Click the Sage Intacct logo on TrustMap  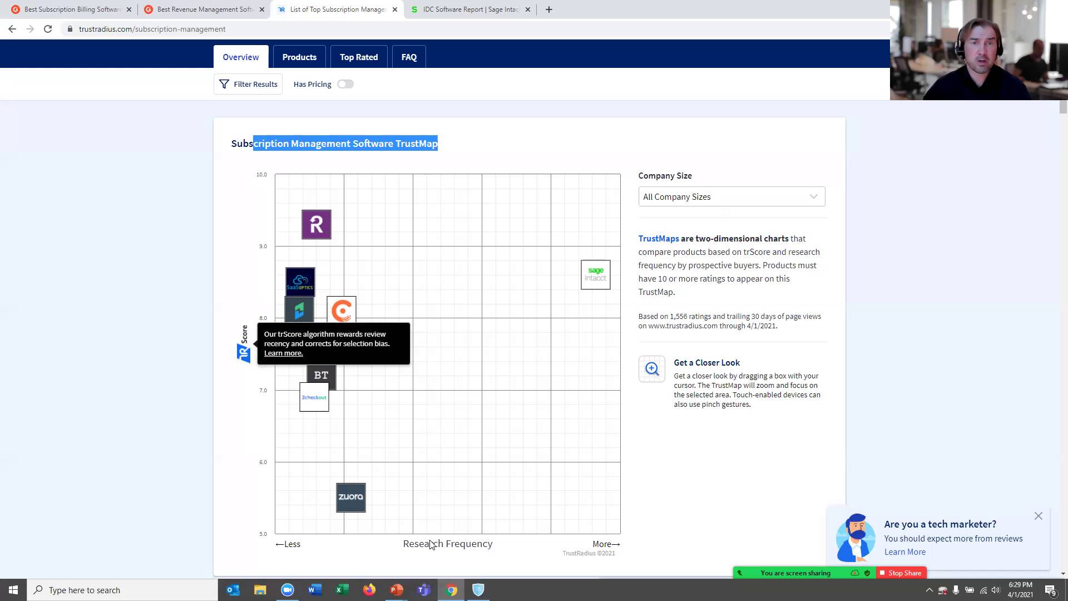(x=595, y=275)
